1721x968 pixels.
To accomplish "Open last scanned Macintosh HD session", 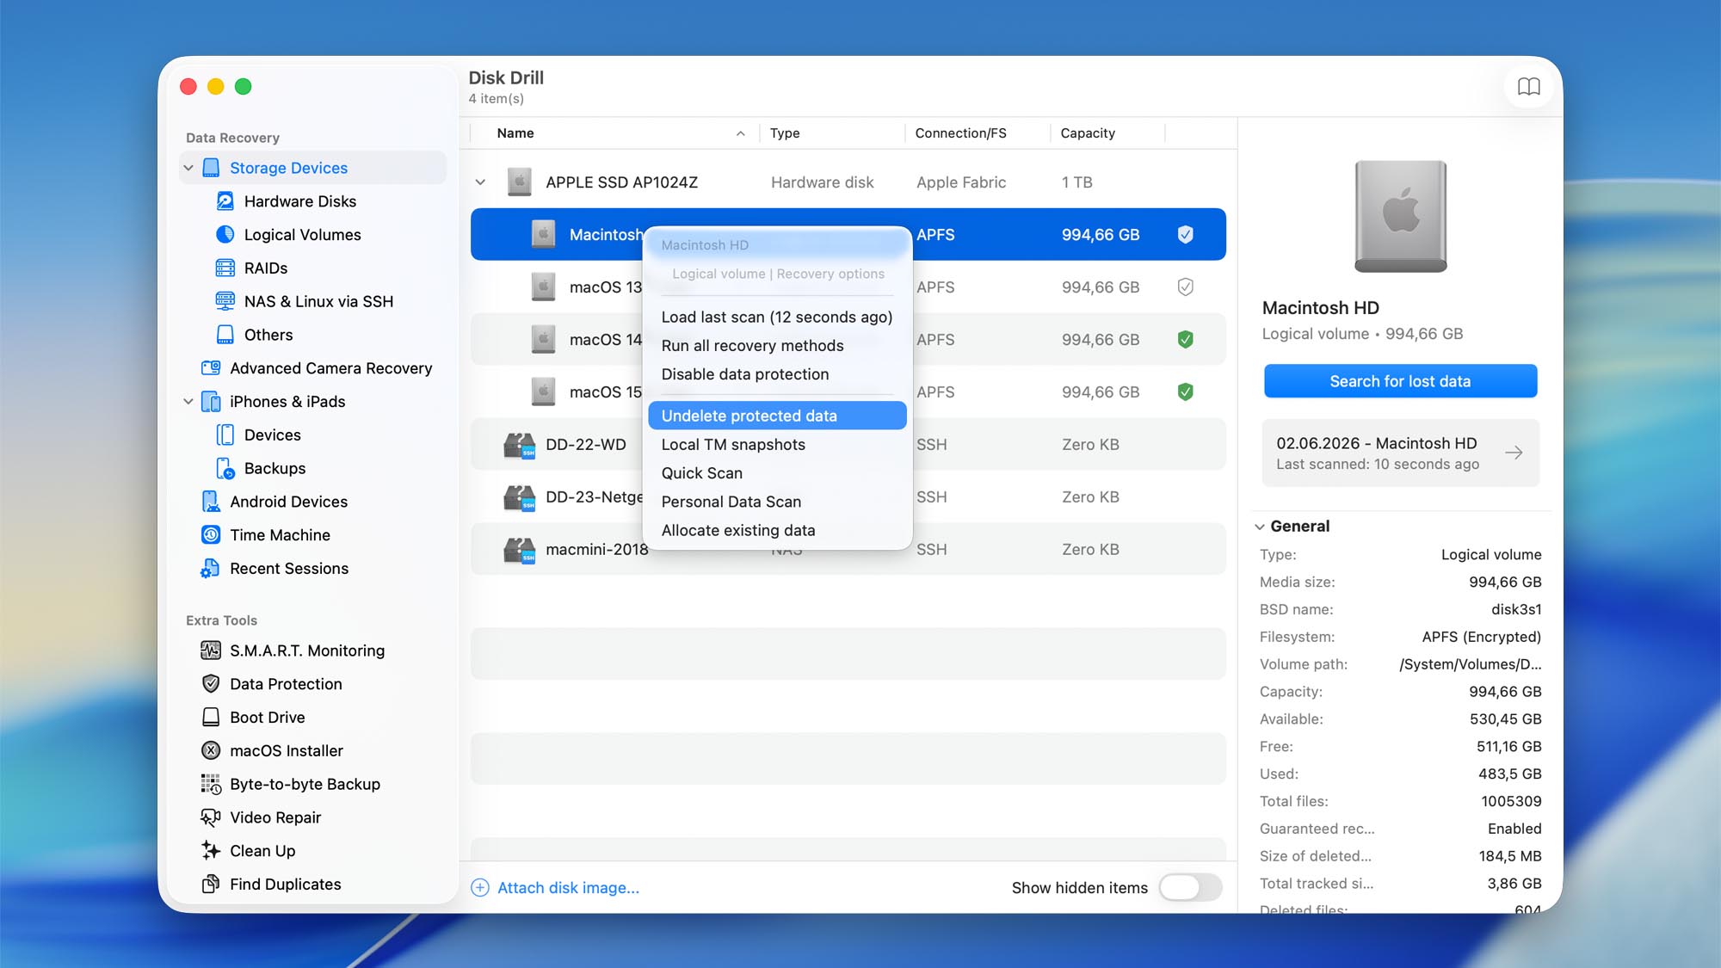I will coord(1400,453).
